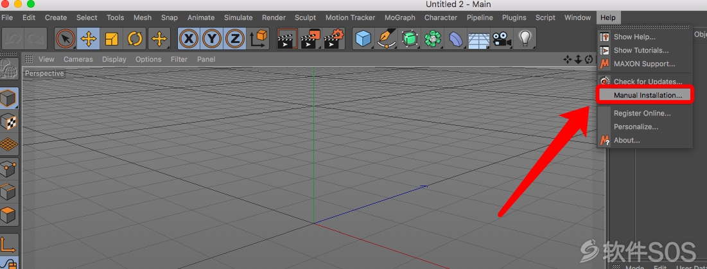The height and width of the screenshot is (269, 707).
Task: Click the Make Editable globe icon
Action: (10, 70)
